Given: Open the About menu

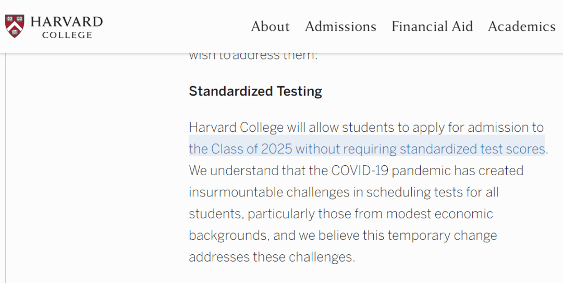Looking at the screenshot, I should (x=270, y=27).
